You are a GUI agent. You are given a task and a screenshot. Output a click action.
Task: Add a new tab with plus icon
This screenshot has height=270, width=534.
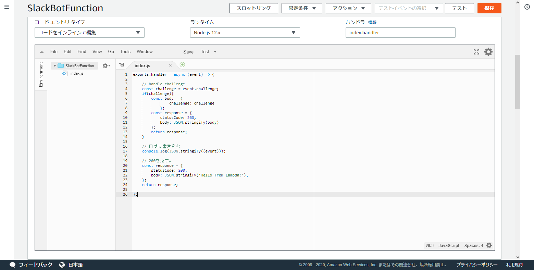click(182, 64)
